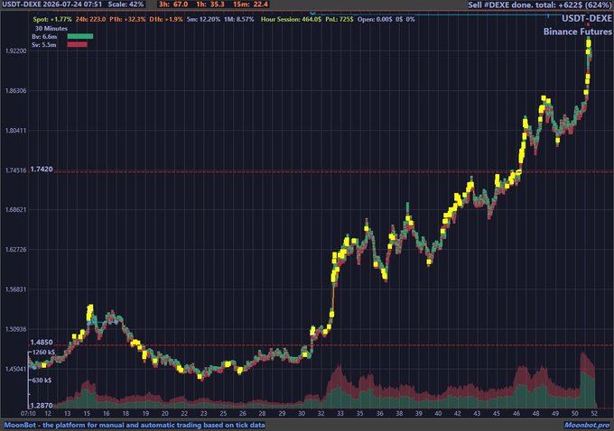Screen dimensions: 614x431
Task: Click the '1.4850' level price label
Action: coord(42,343)
